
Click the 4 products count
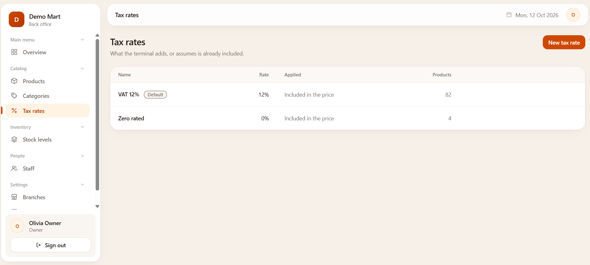coord(450,118)
